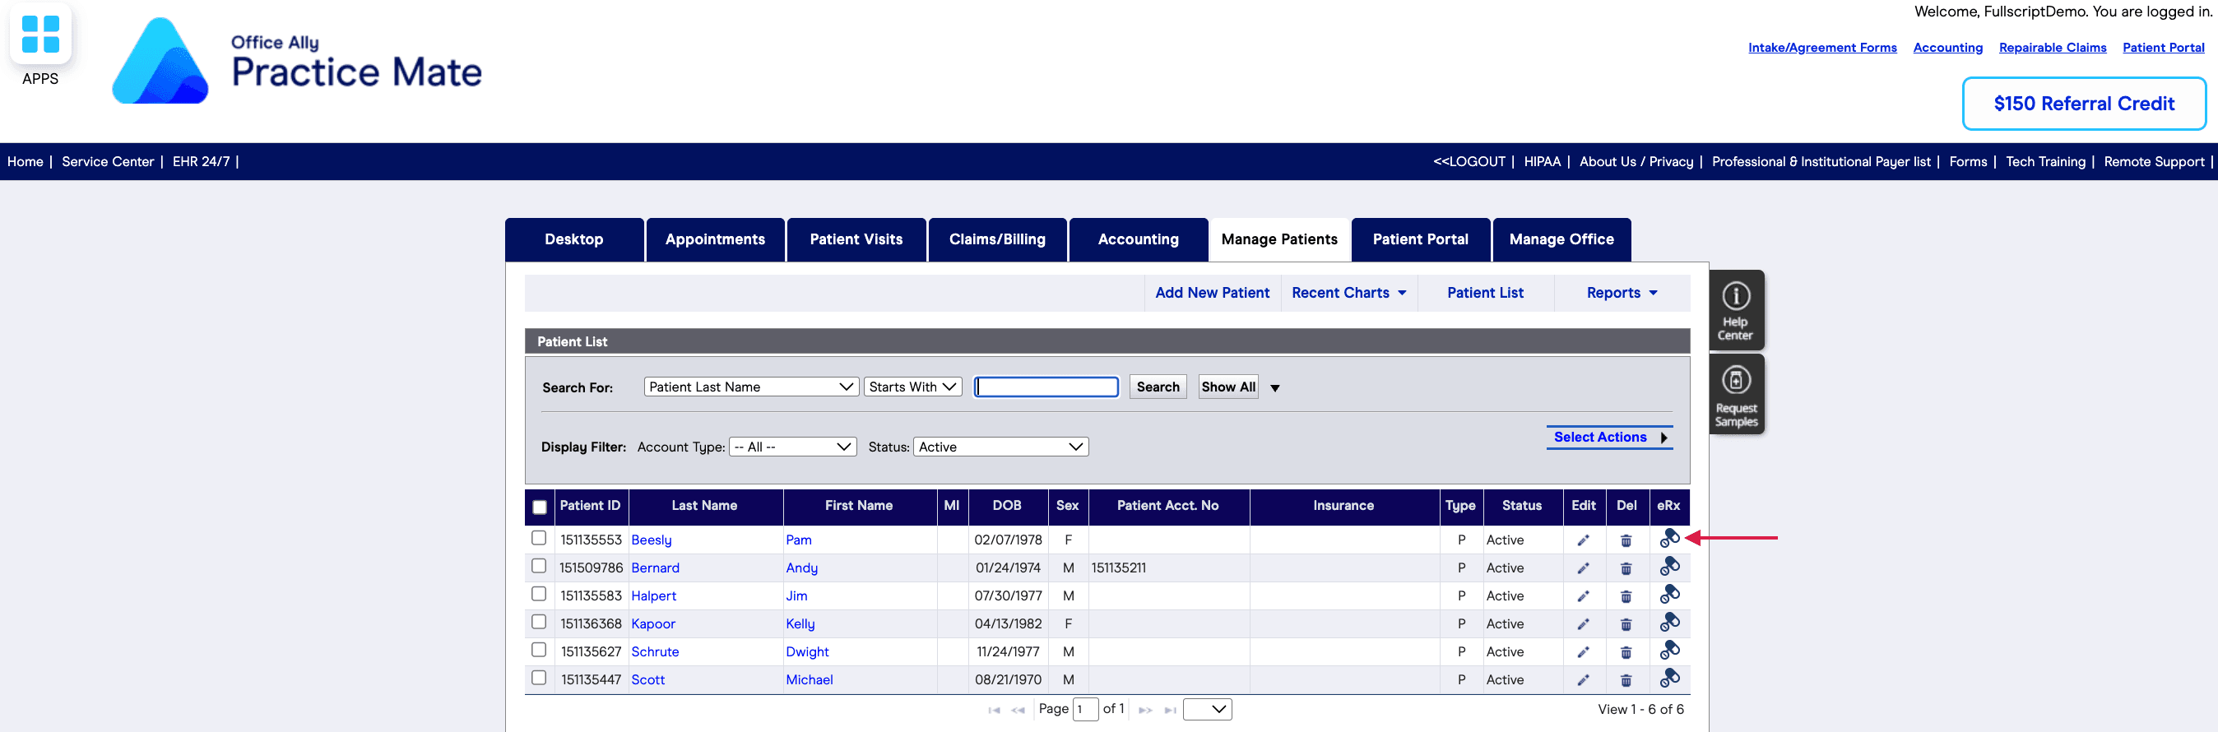
Task: Sort table by the DOB column header
Action: pos(1008,507)
